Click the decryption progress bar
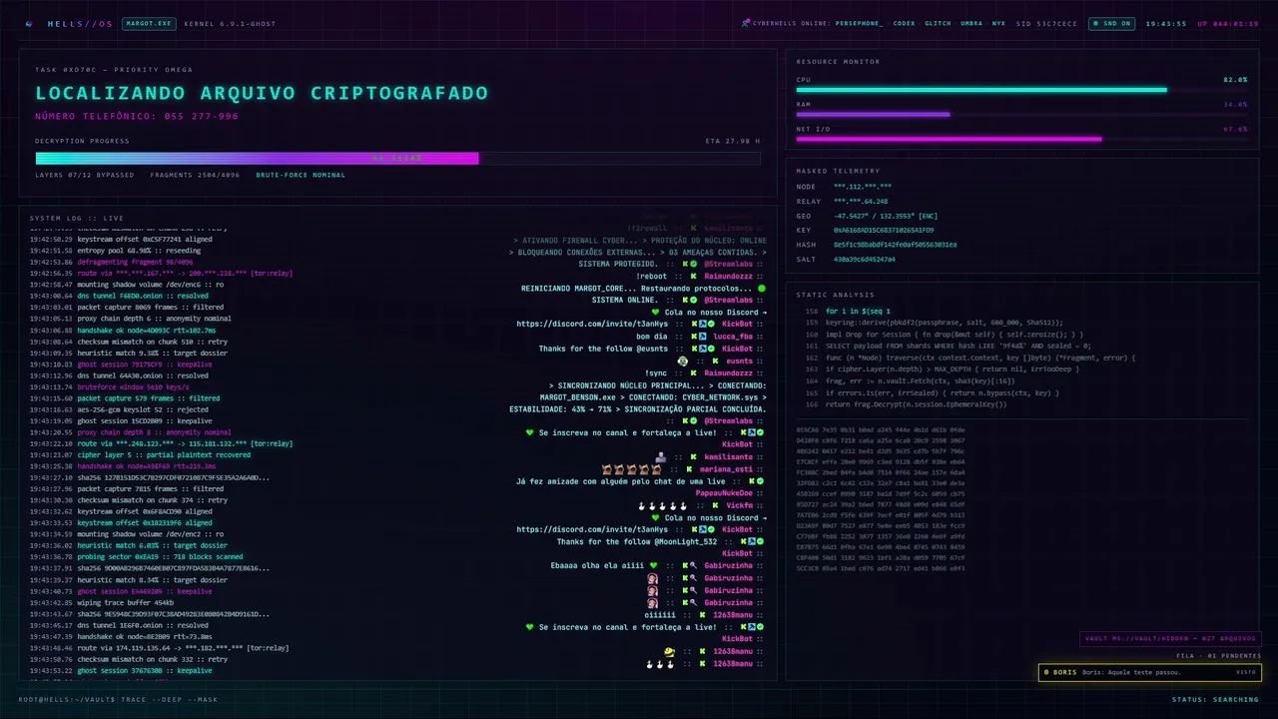The width and height of the screenshot is (1278, 719). 397,158
